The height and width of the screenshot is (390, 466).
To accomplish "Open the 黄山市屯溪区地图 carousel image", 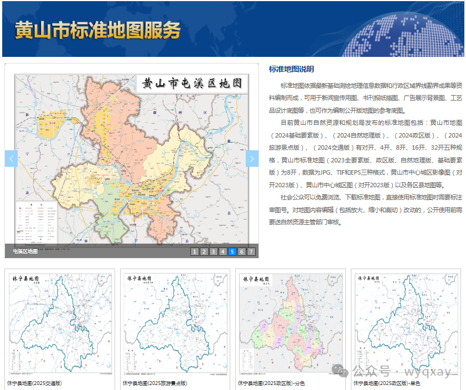I will (132, 160).
